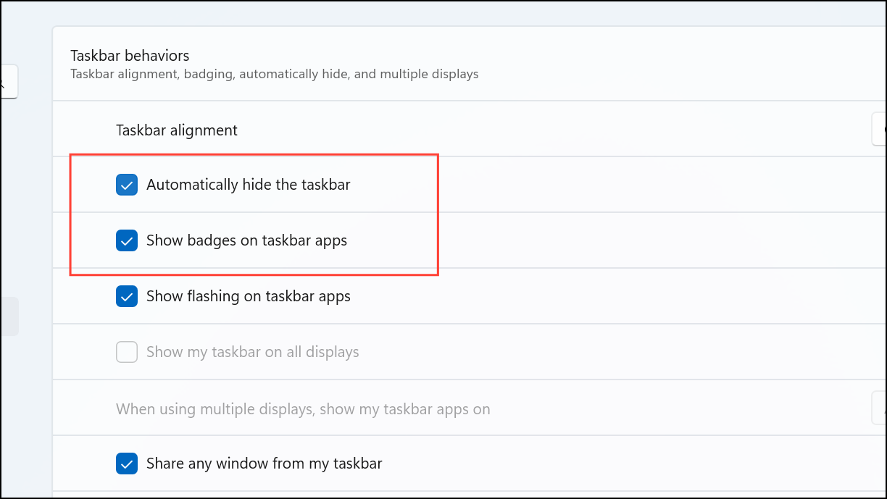Open the Taskbar alignment dropdown

[x=880, y=129]
